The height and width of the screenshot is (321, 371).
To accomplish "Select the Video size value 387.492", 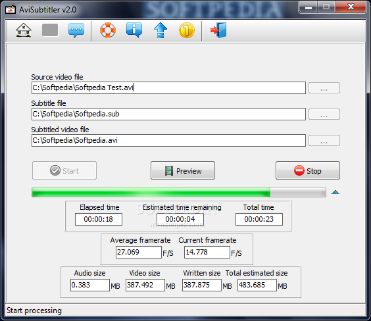I will 145,285.
